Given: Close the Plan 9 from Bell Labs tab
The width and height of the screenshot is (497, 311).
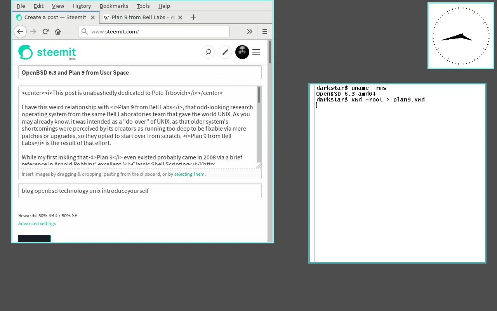Looking at the screenshot, I should [x=181, y=17].
